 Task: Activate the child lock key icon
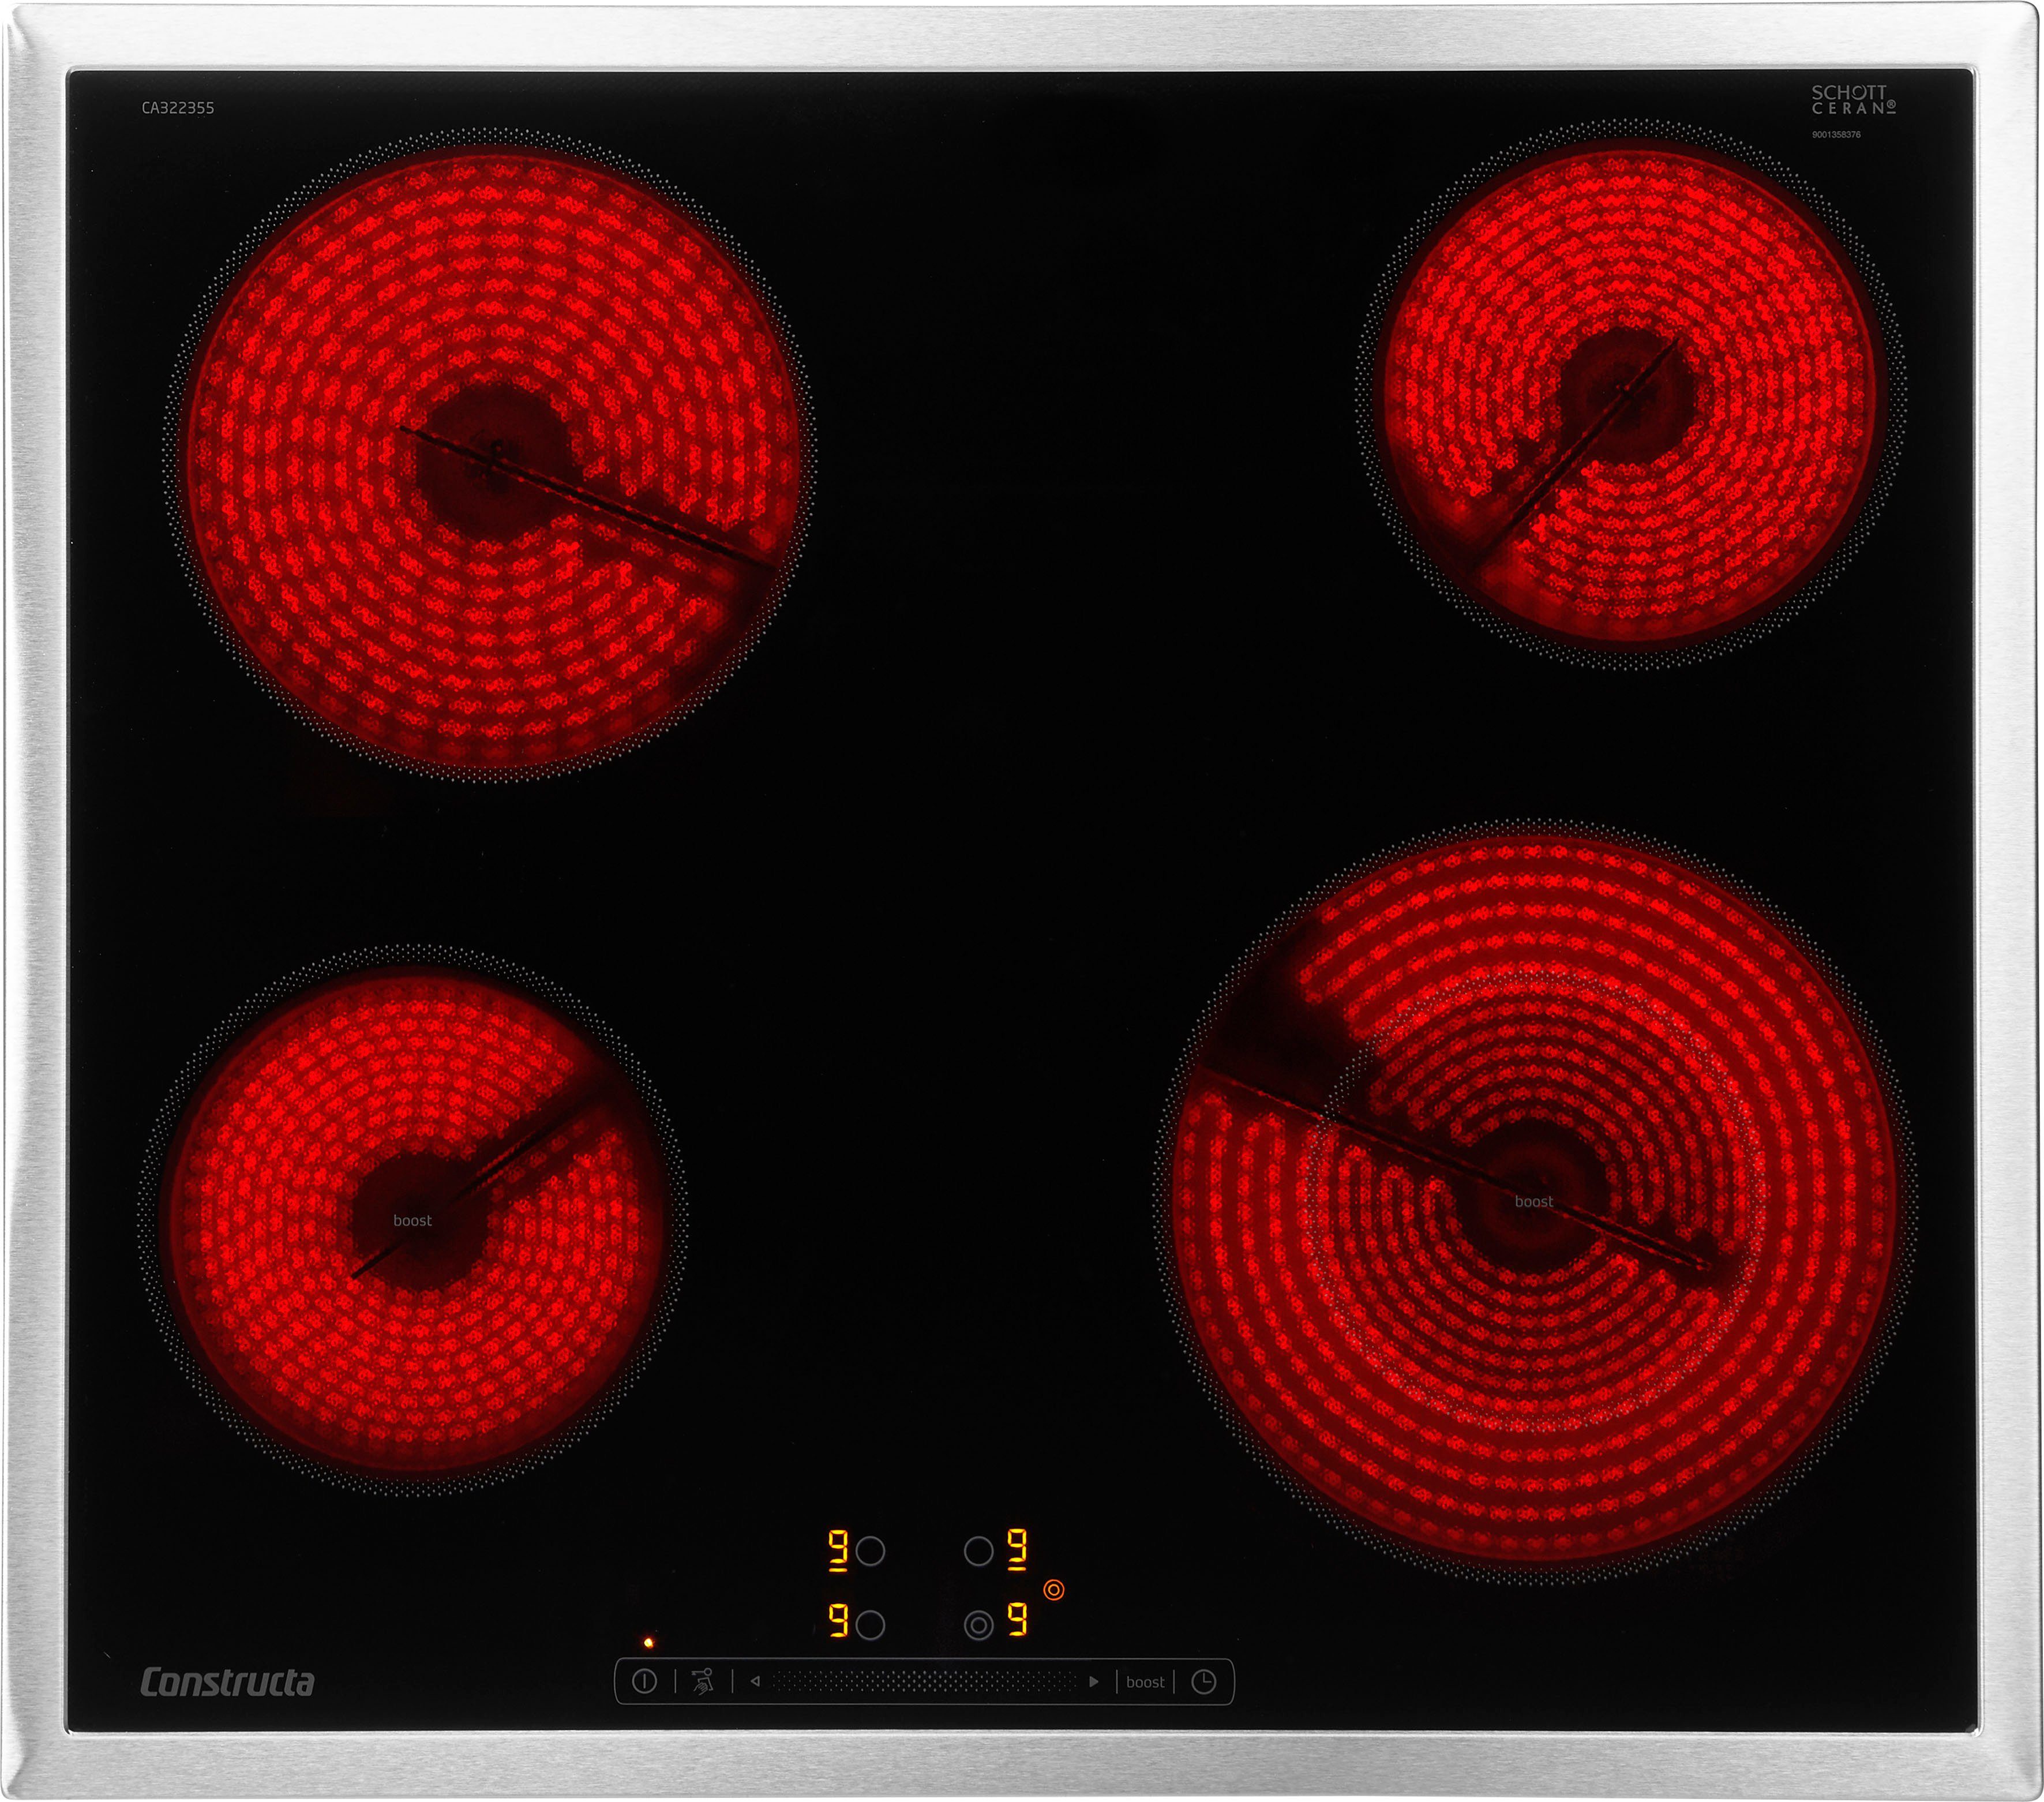click(x=703, y=1682)
